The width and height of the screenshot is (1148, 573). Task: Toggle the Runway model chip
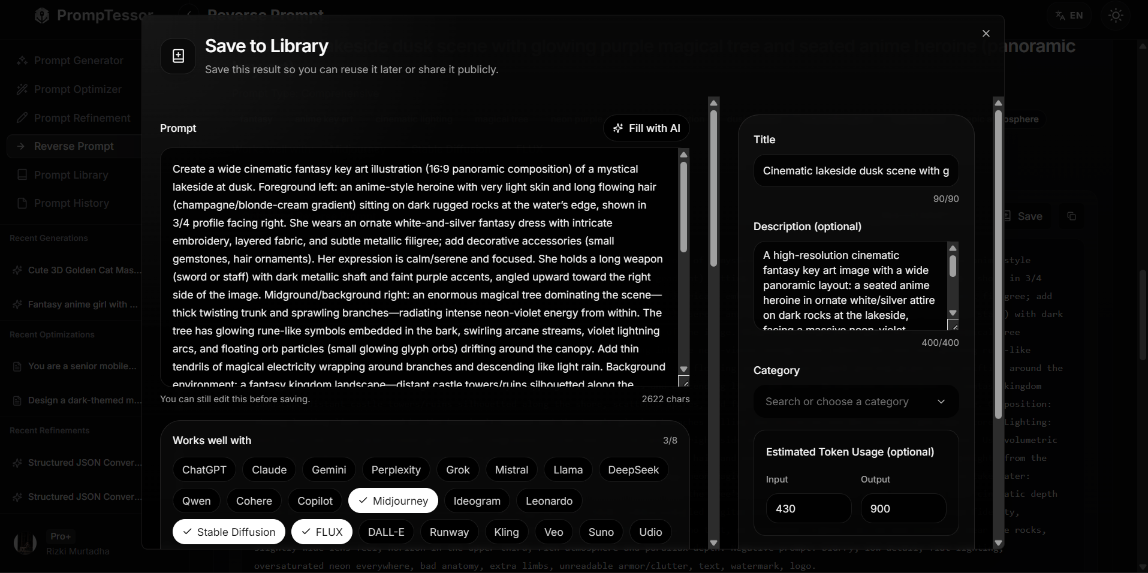[450, 532]
